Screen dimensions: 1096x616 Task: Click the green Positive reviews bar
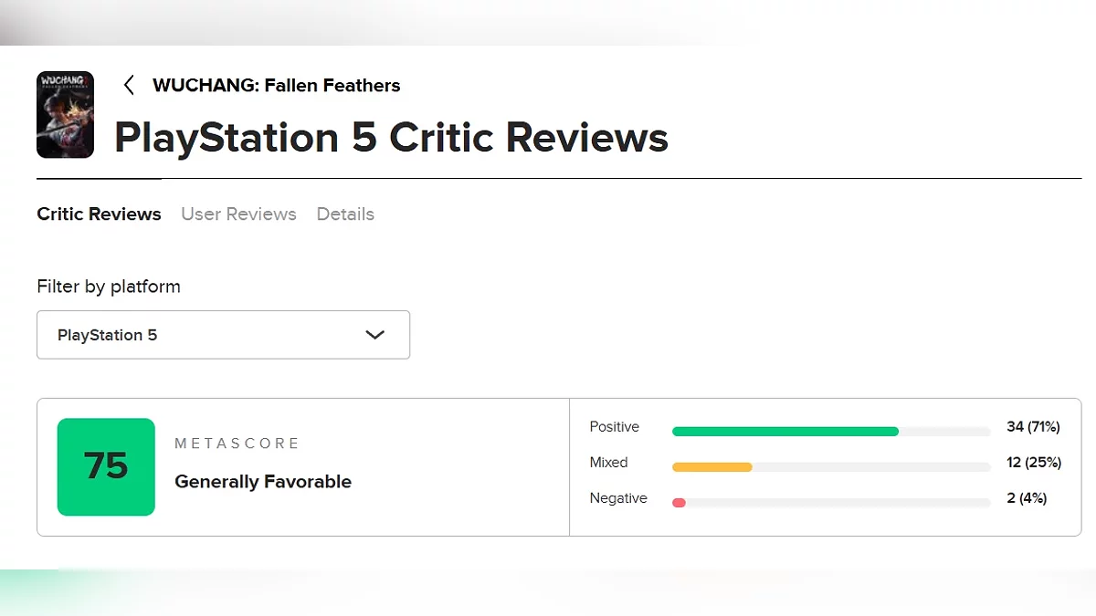[785, 431]
